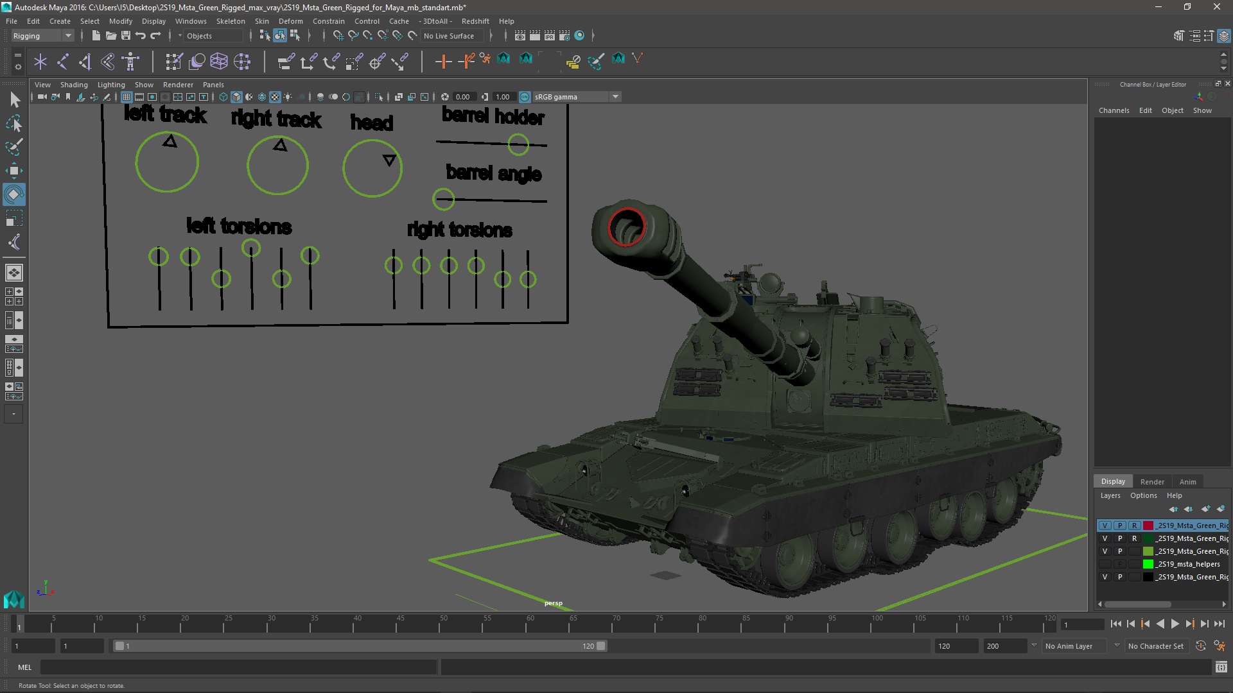The image size is (1233, 693).
Task: Switch to the Anim layer tab
Action: coord(1187,482)
